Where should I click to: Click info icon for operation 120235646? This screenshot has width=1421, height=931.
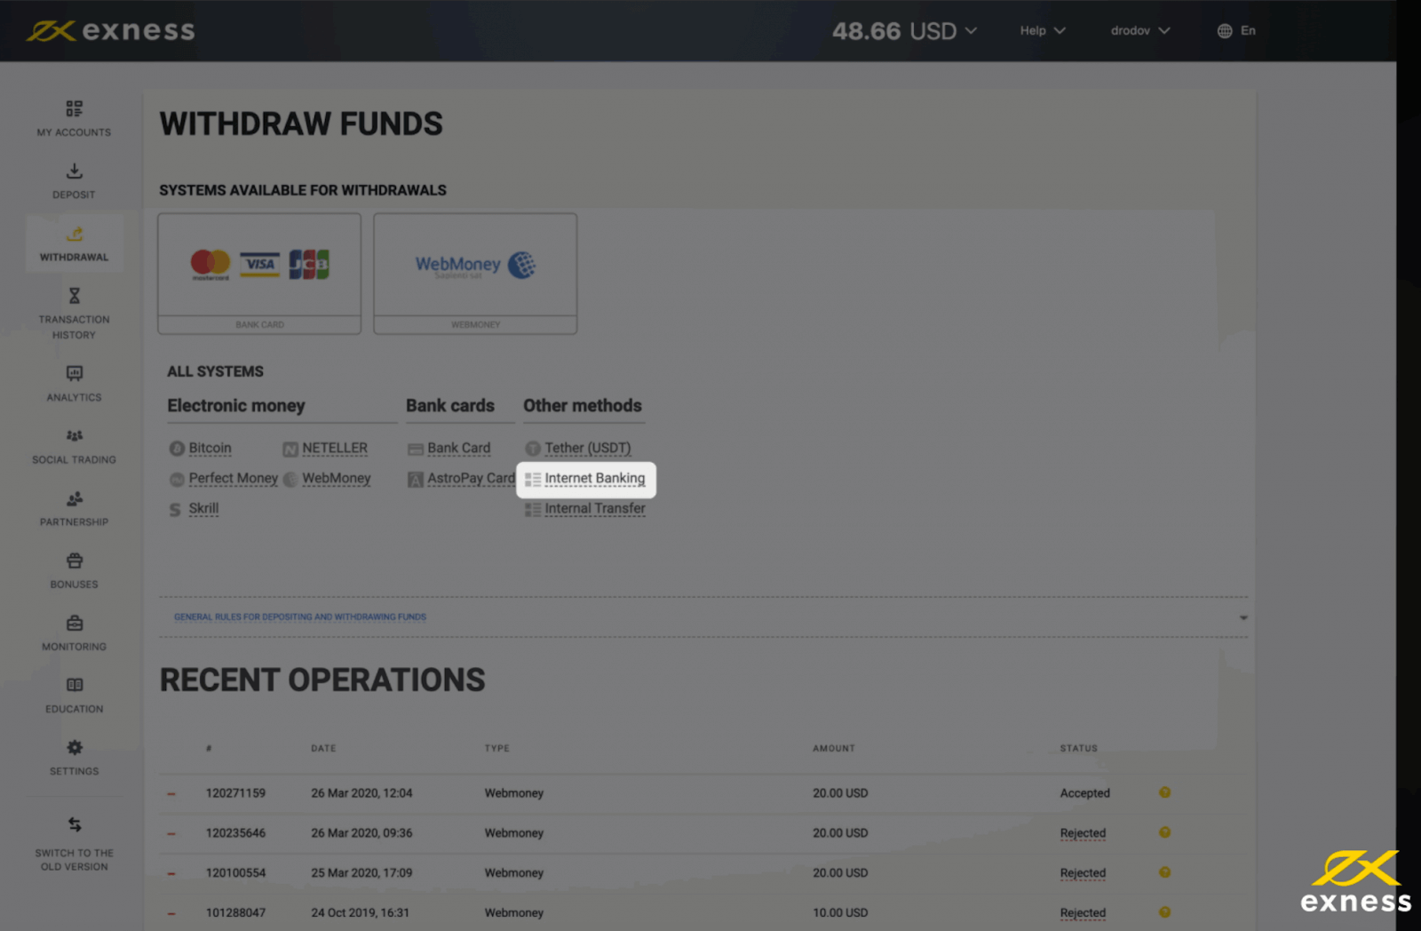tap(1164, 832)
